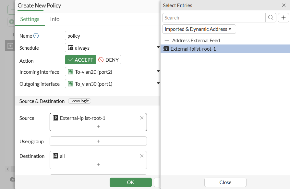
Task: Remove External-iplist-root-1 from Source field
Action: (142, 118)
